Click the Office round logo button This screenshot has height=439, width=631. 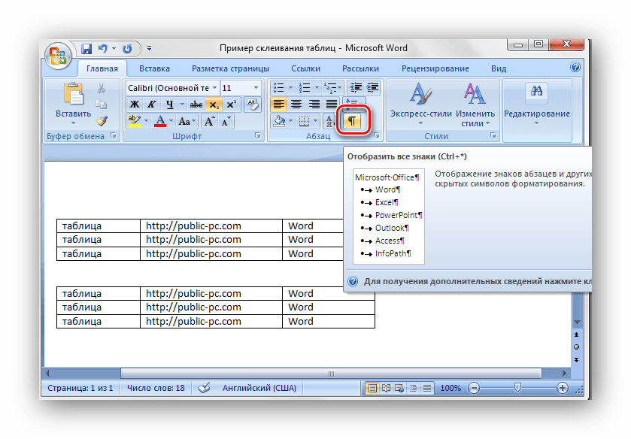point(59,56)
